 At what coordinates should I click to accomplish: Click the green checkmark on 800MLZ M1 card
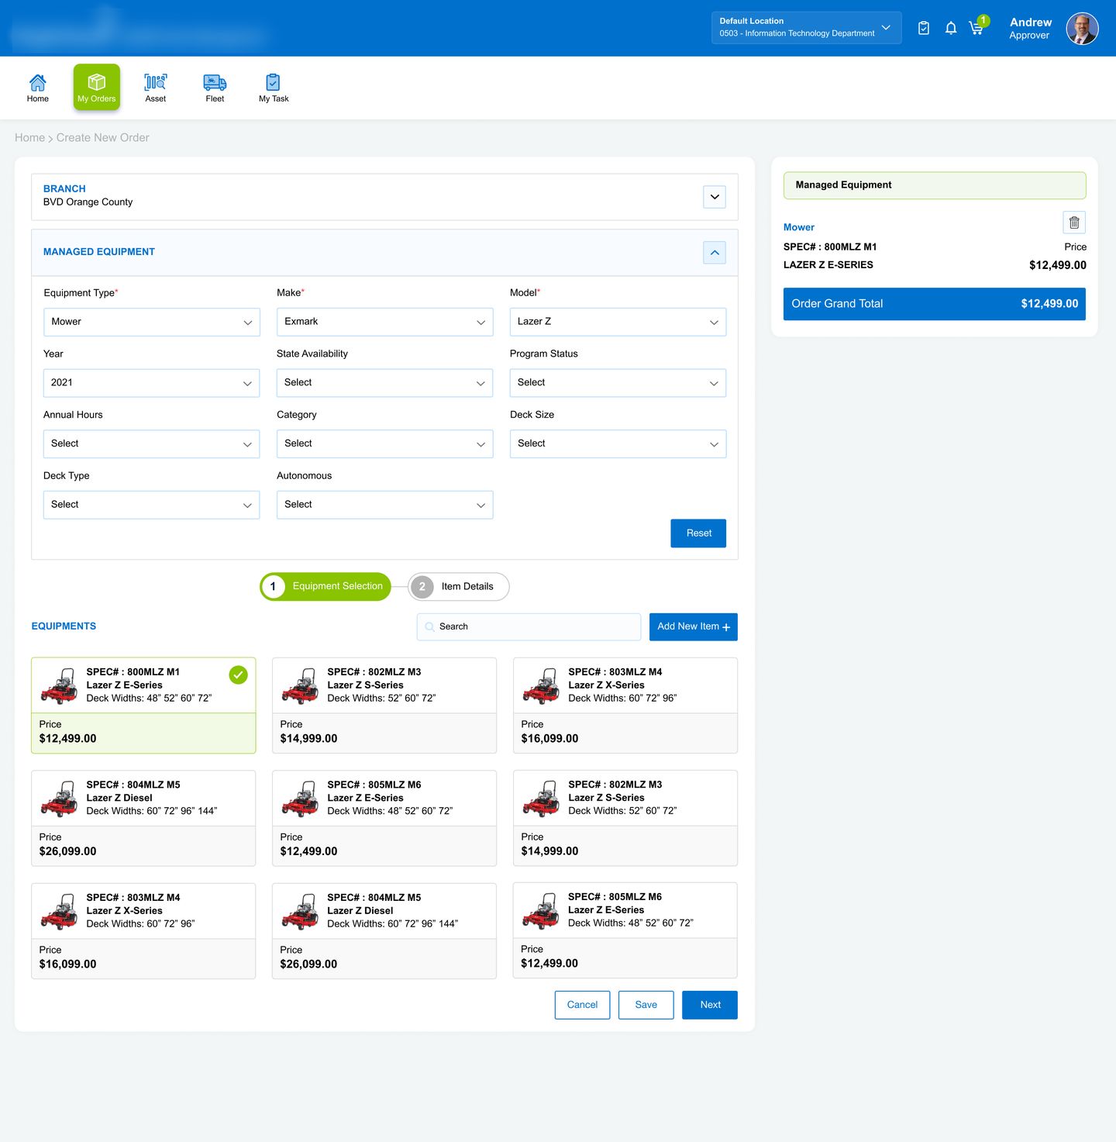point(239,675)
